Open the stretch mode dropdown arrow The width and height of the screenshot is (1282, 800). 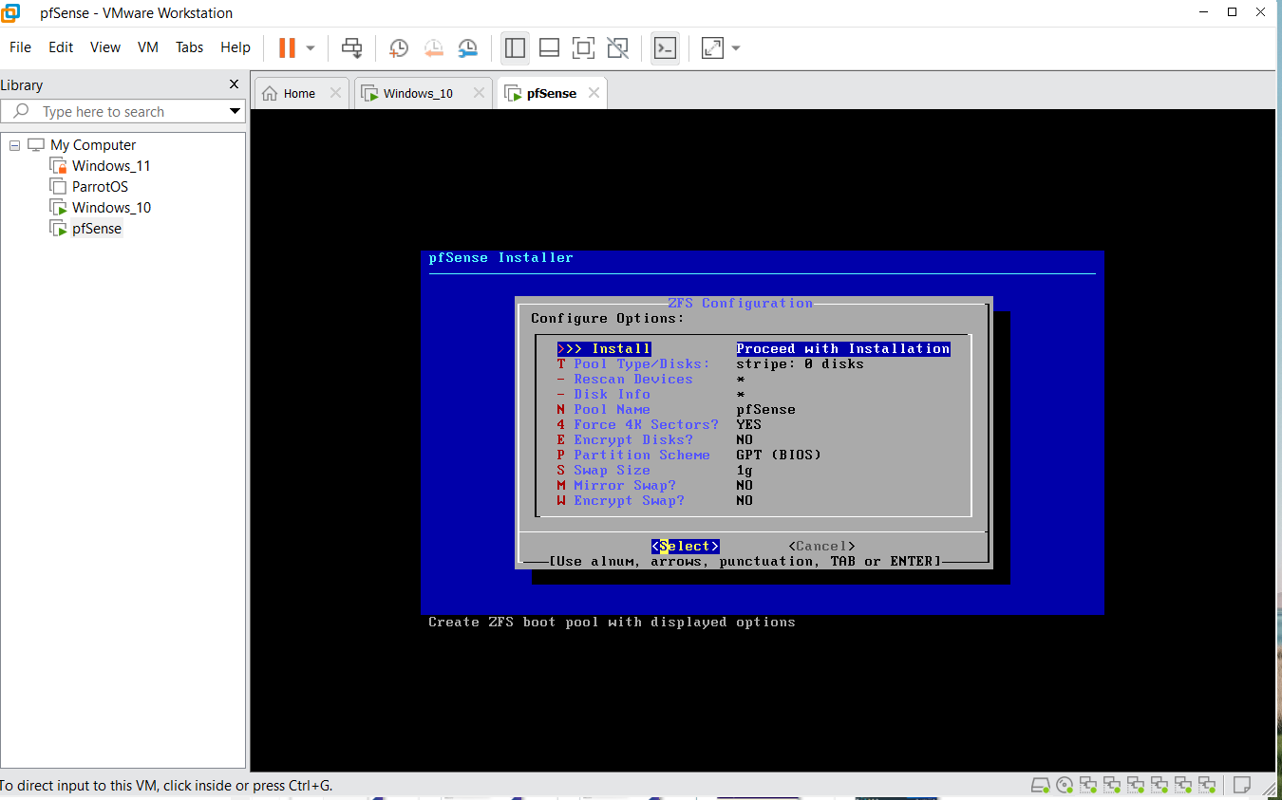click(735, 48)
